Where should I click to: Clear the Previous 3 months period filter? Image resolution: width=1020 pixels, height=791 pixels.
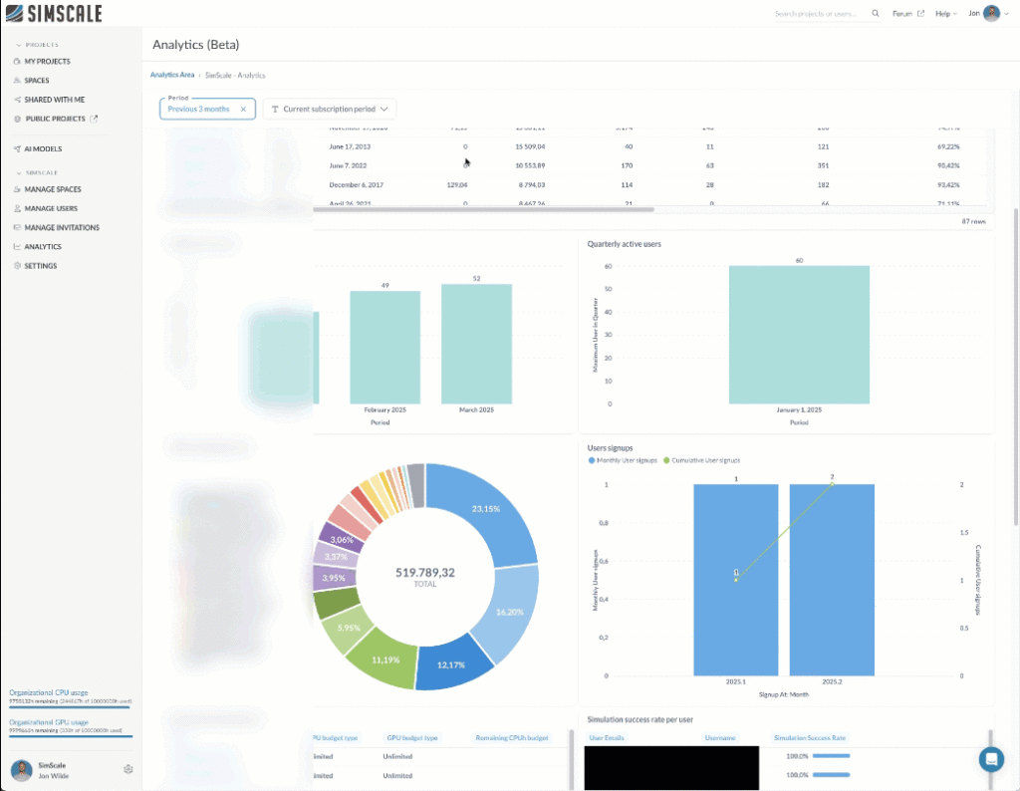coord(243,109)
